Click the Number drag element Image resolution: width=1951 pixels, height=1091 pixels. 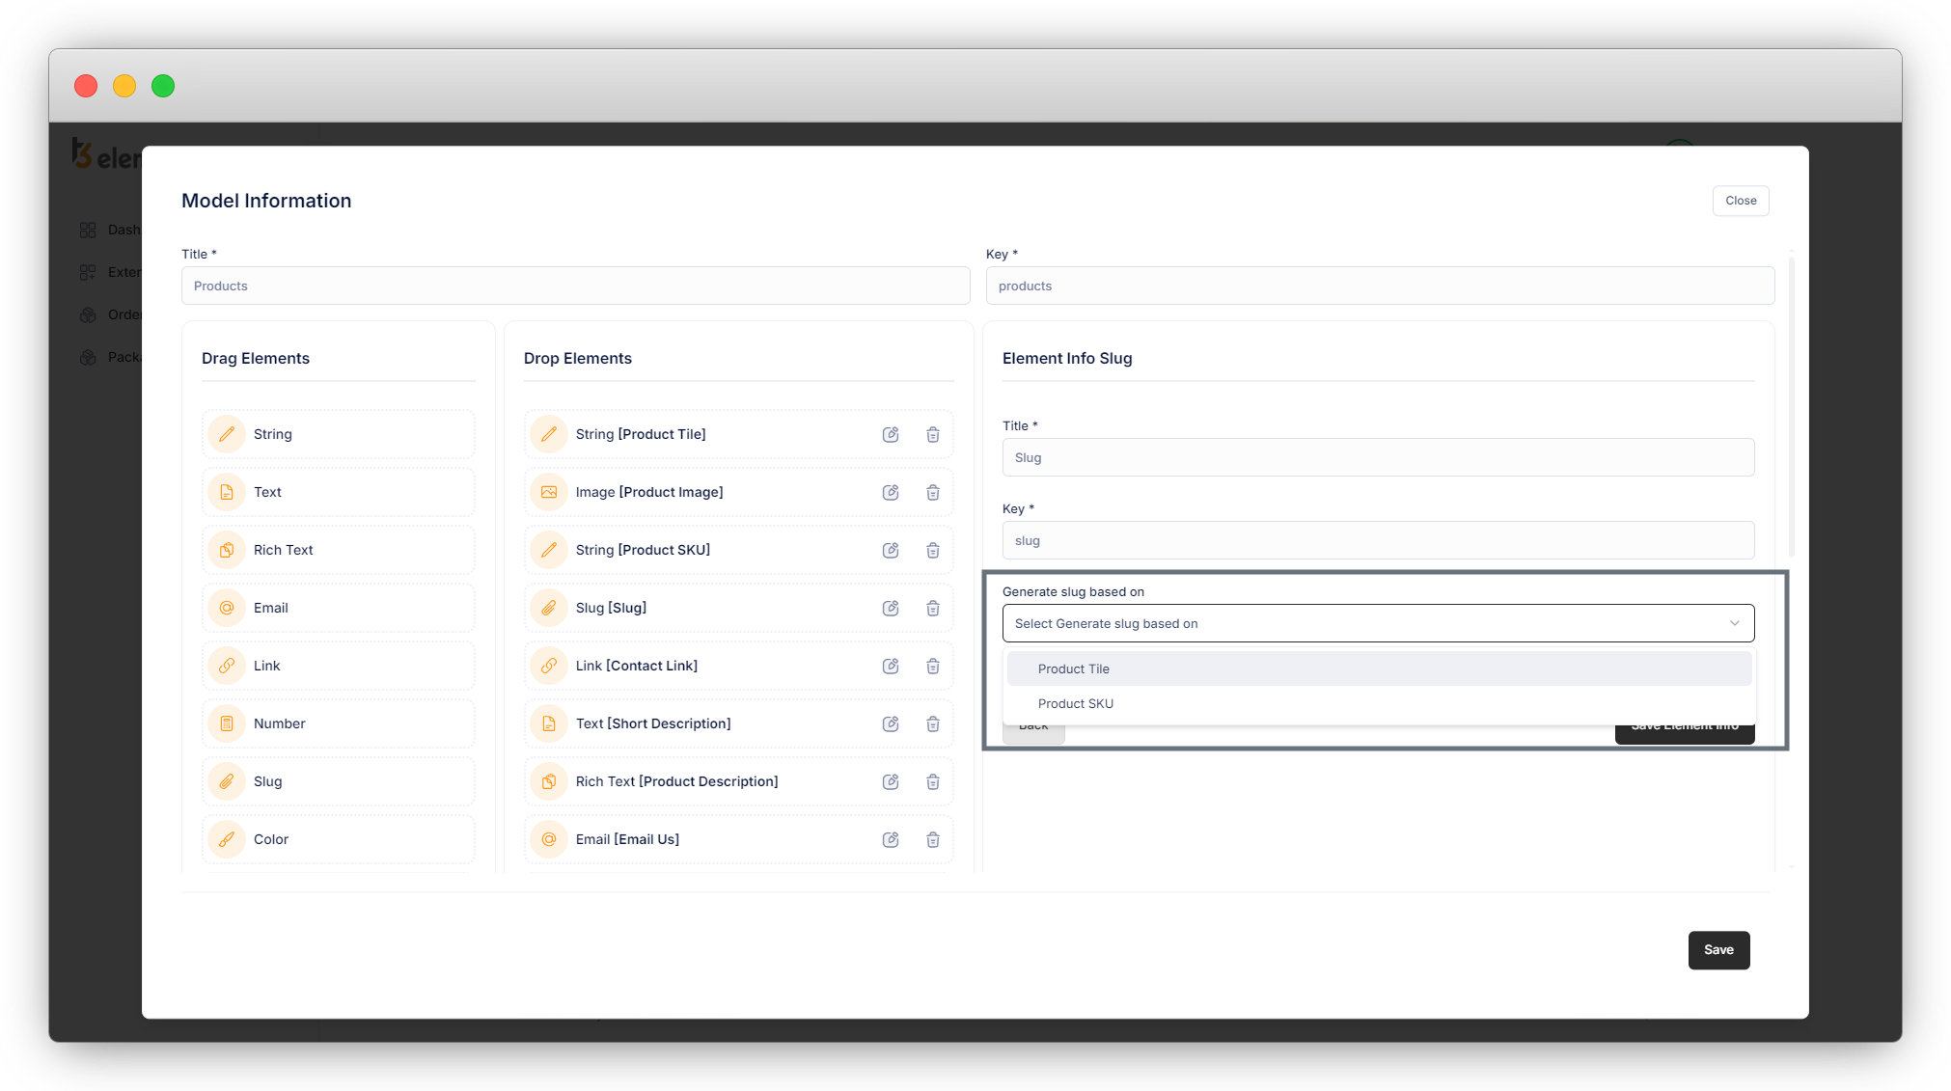click(338, 723)
